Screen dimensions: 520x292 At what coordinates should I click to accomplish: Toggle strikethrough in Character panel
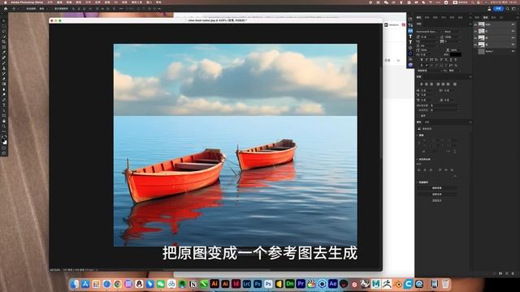(456, 60)
